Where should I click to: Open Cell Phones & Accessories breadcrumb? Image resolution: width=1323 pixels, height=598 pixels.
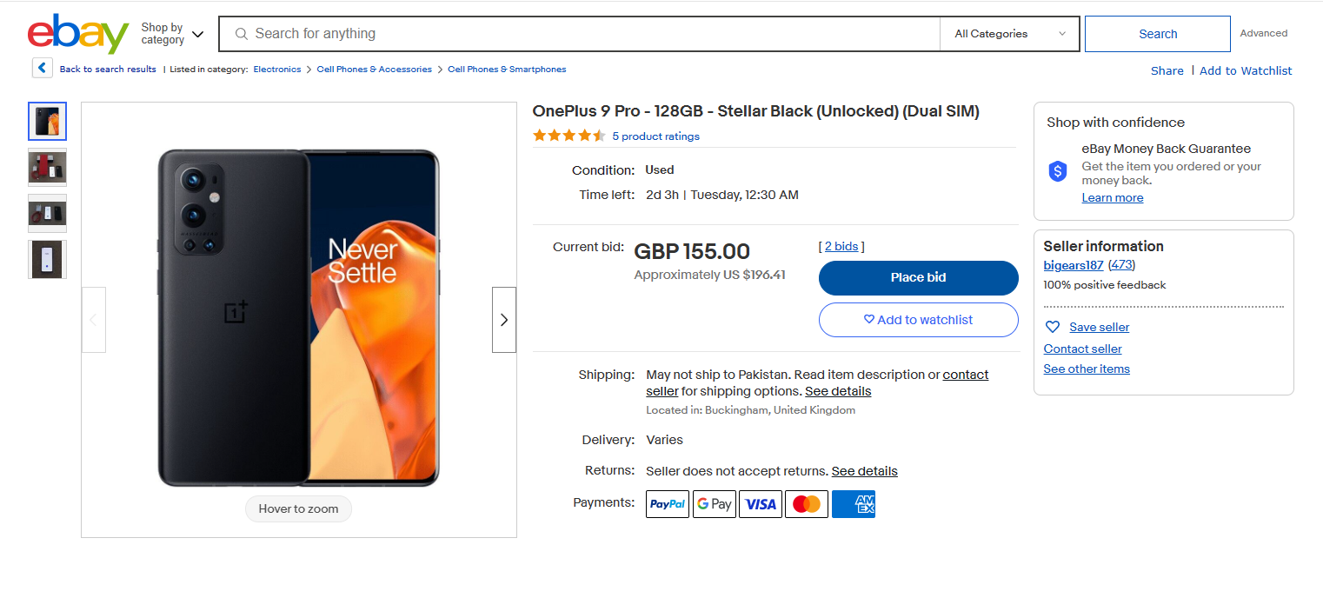click(374, 70)
